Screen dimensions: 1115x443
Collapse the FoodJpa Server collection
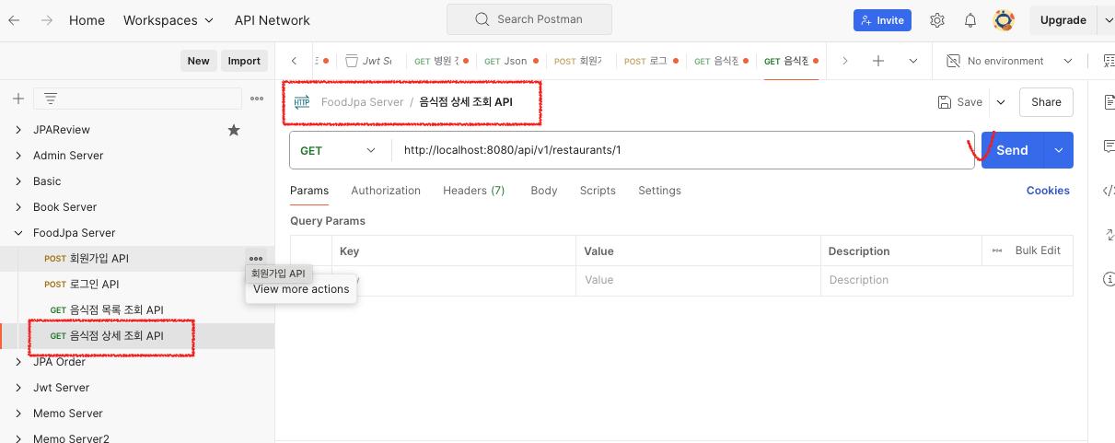(x=18, y=233)
